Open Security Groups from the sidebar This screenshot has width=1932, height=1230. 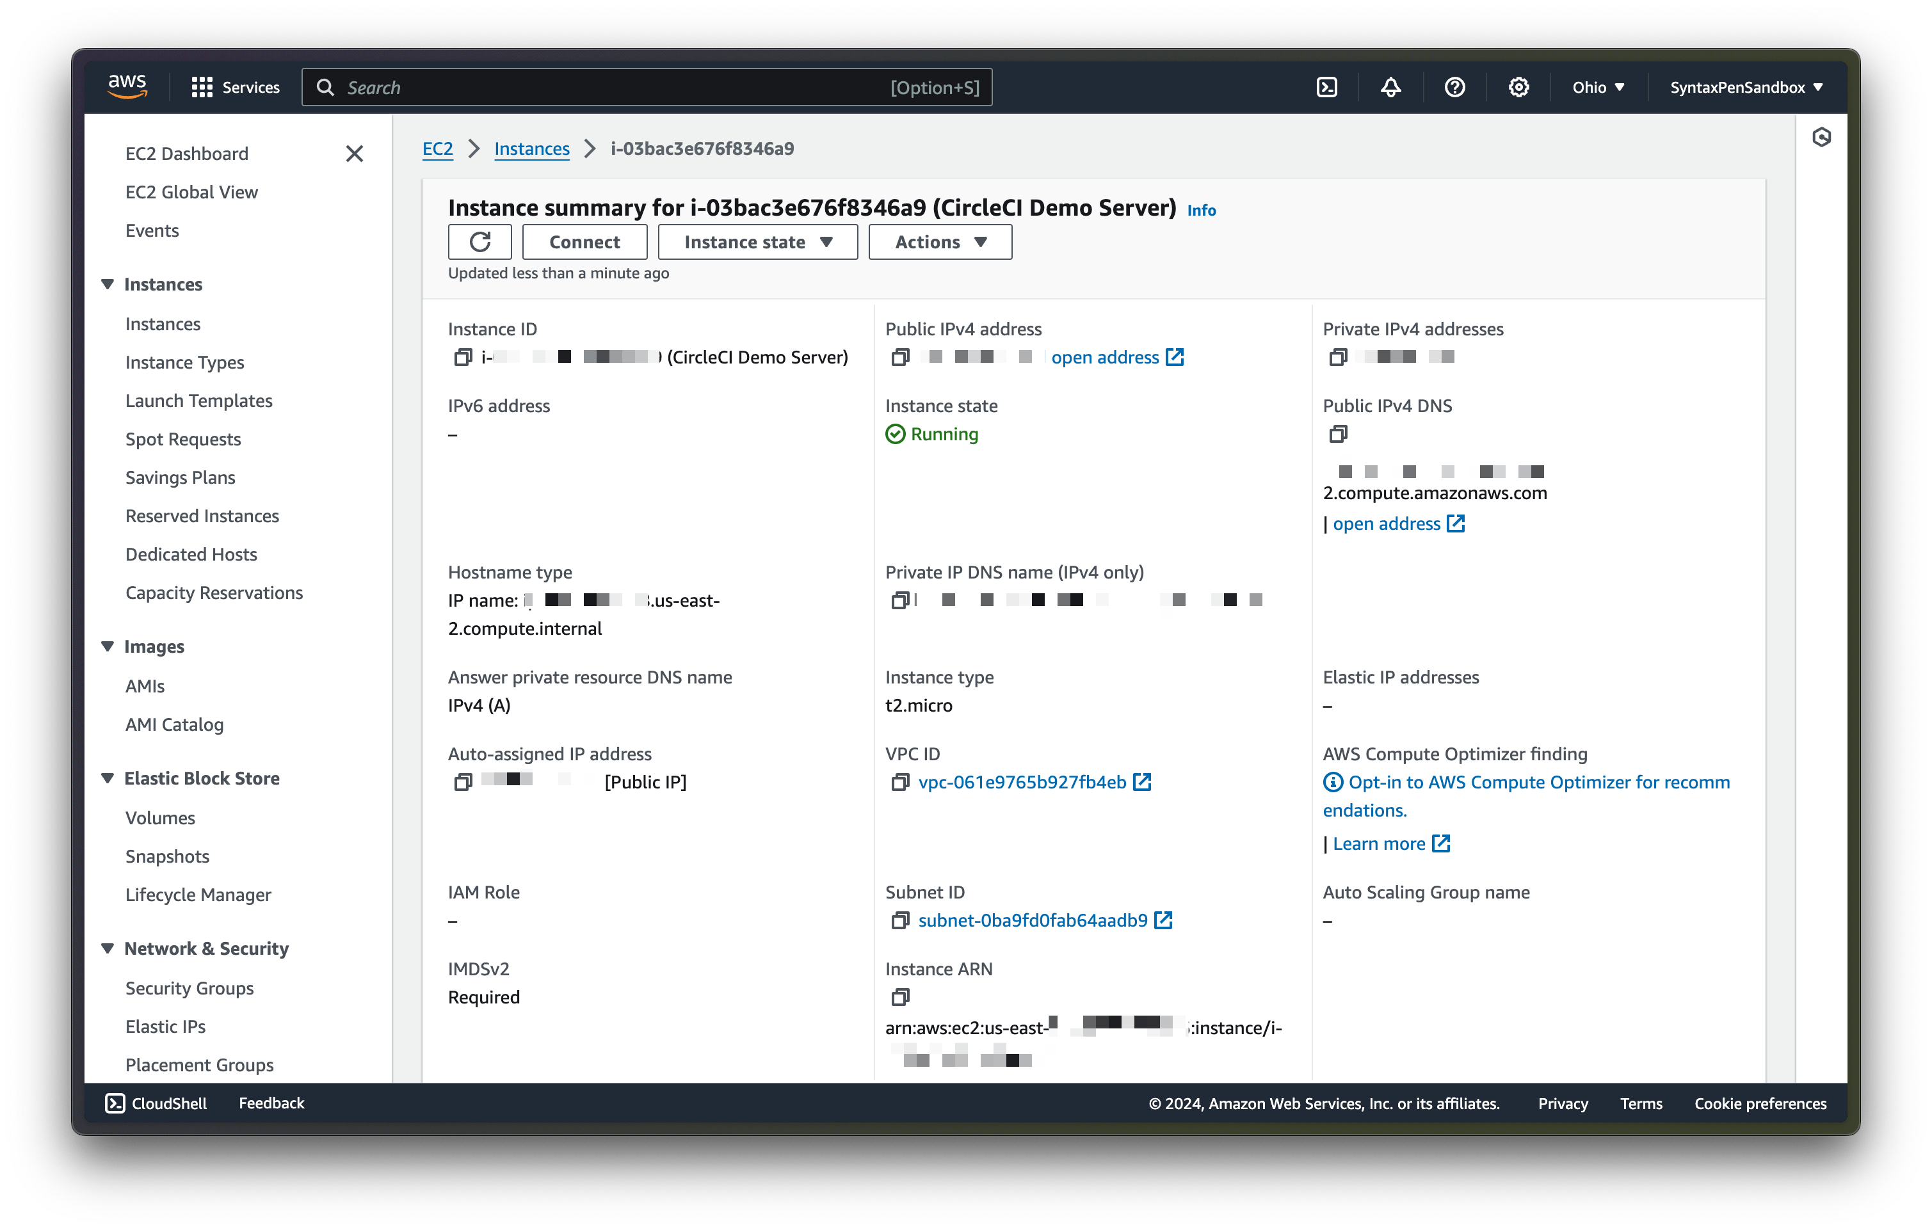coord(189,988)
